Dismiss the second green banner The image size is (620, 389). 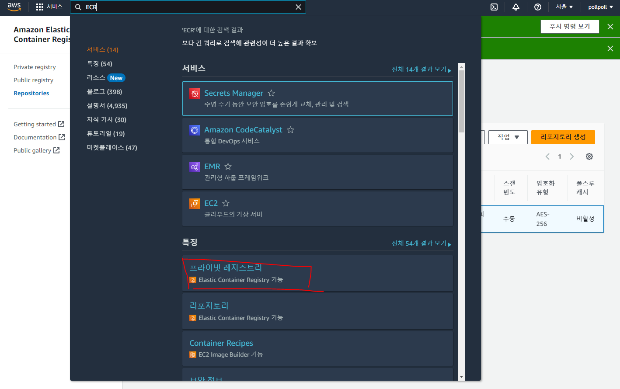pyautogui.click(x=610, y=49)
